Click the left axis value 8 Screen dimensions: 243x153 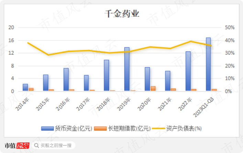[12, 66]
